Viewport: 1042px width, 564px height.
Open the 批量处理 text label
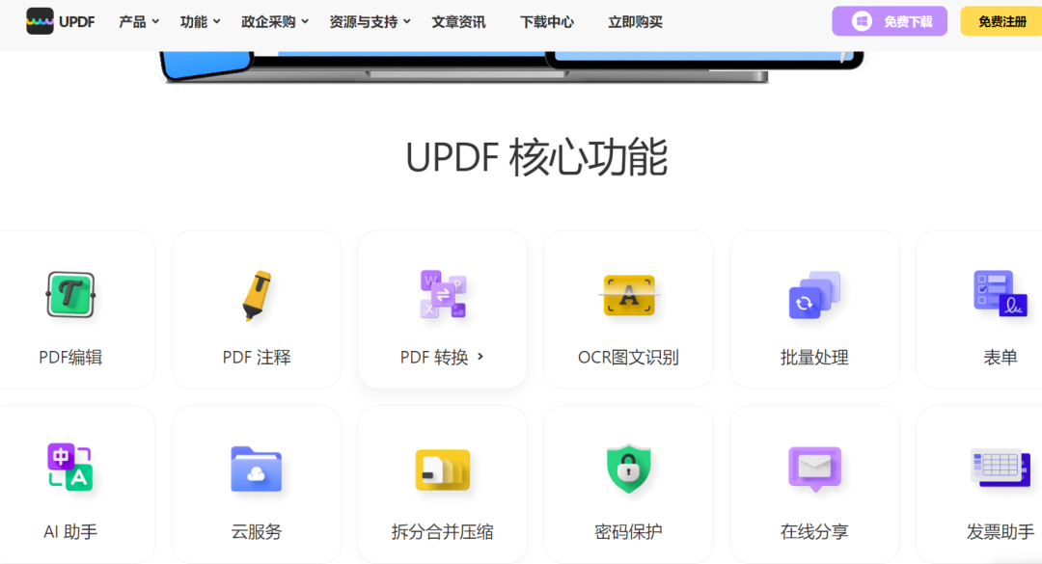pos(814,358)
